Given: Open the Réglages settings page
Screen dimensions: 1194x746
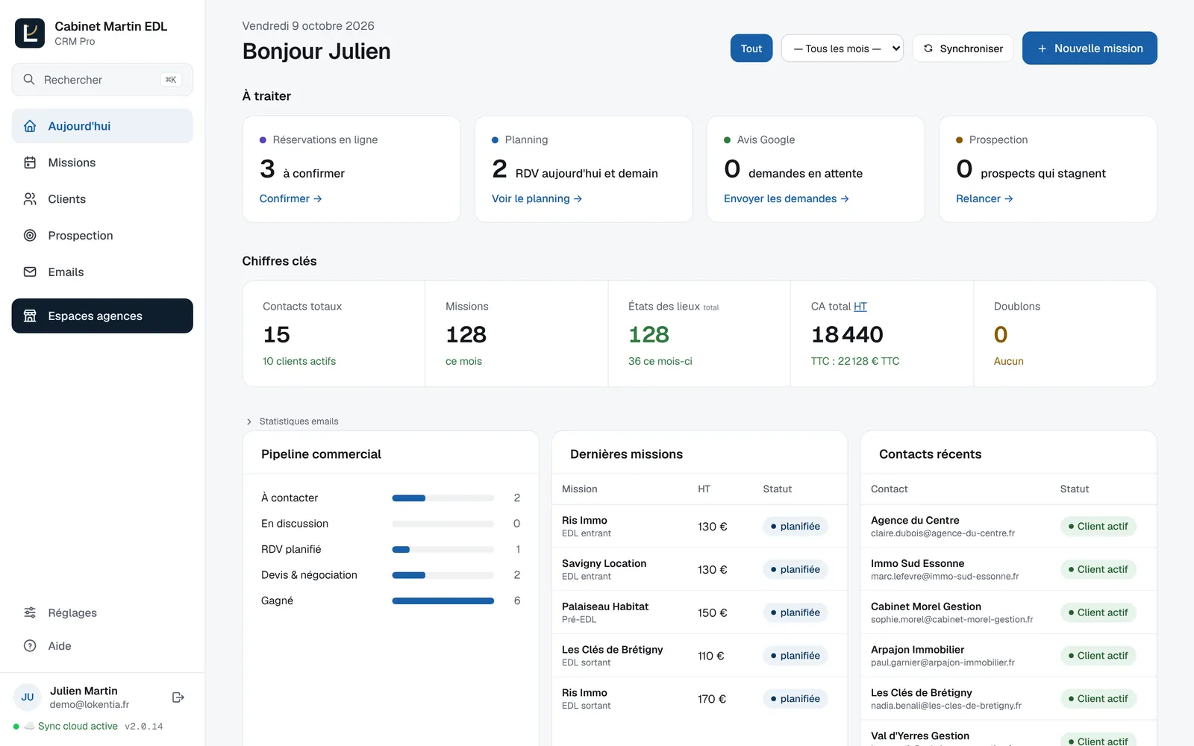Looking at the screenshot, I should pos(102,612).
